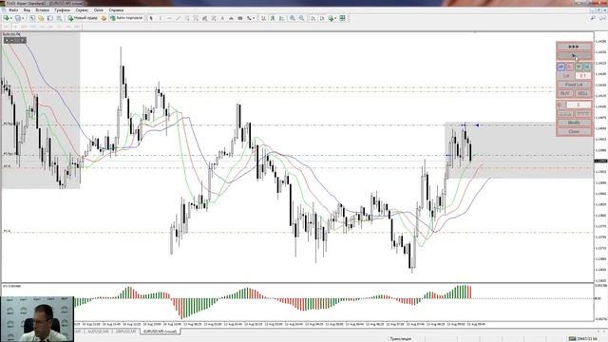Screen dimensions: 608x342
Task: Toggle chart auto scroll
Action: coord(313,18)
